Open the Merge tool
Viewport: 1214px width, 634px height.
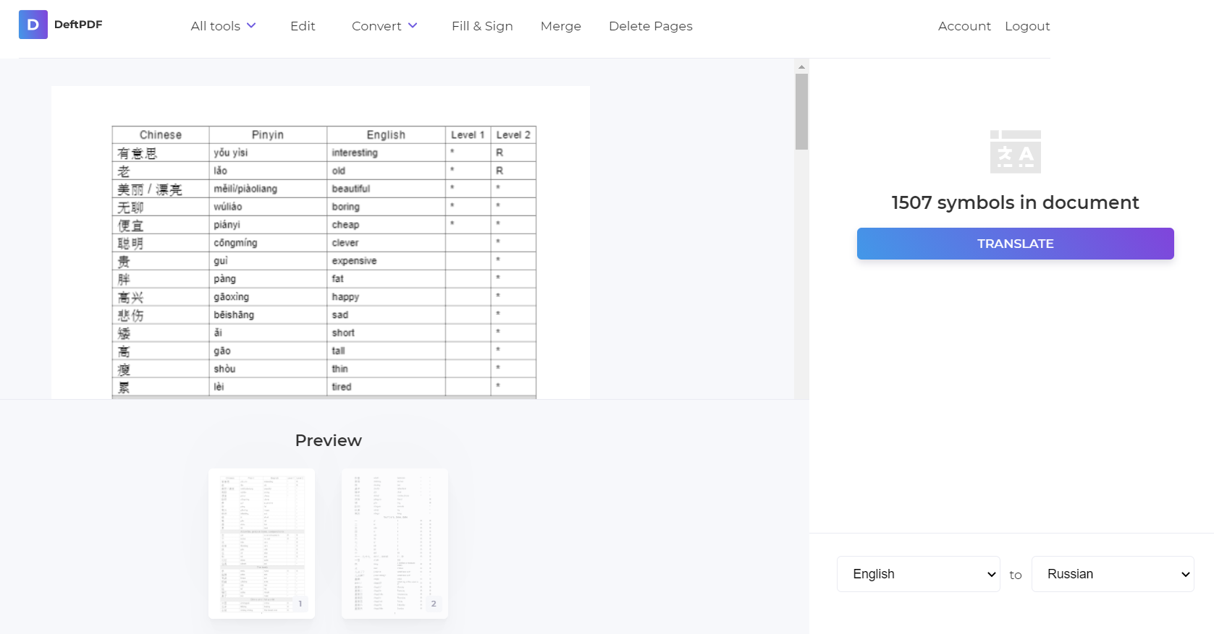click(x=561, y=26)
